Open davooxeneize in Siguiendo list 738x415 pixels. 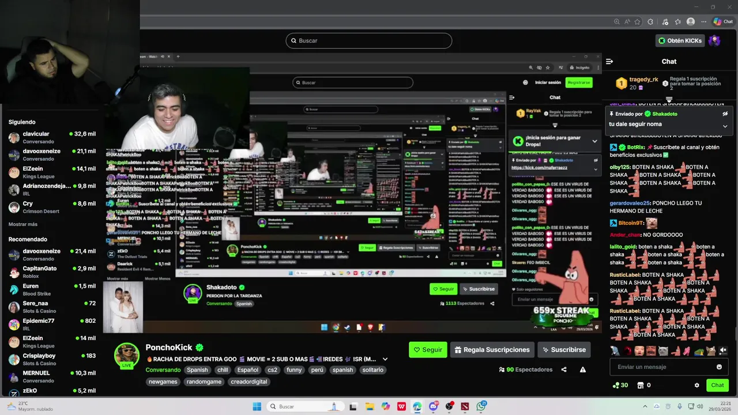click(x=52, y=154)
